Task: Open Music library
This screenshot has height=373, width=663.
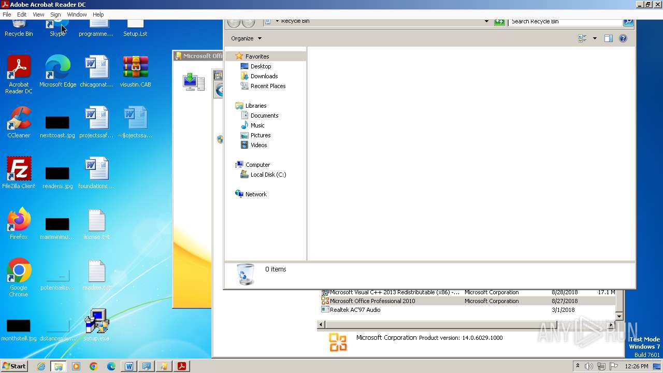Action: (x=257, y=125)
